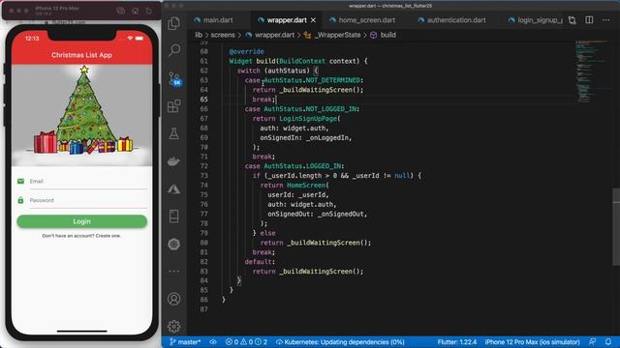The width and height of the screenshot is (620, 348).
Task: Open the build method breadcrumb
Action: coord(384,35)
